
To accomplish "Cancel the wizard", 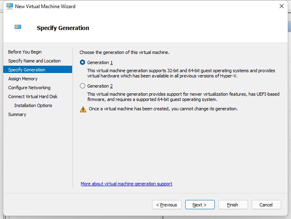I will pyautogui.click(x=266, y=205).
